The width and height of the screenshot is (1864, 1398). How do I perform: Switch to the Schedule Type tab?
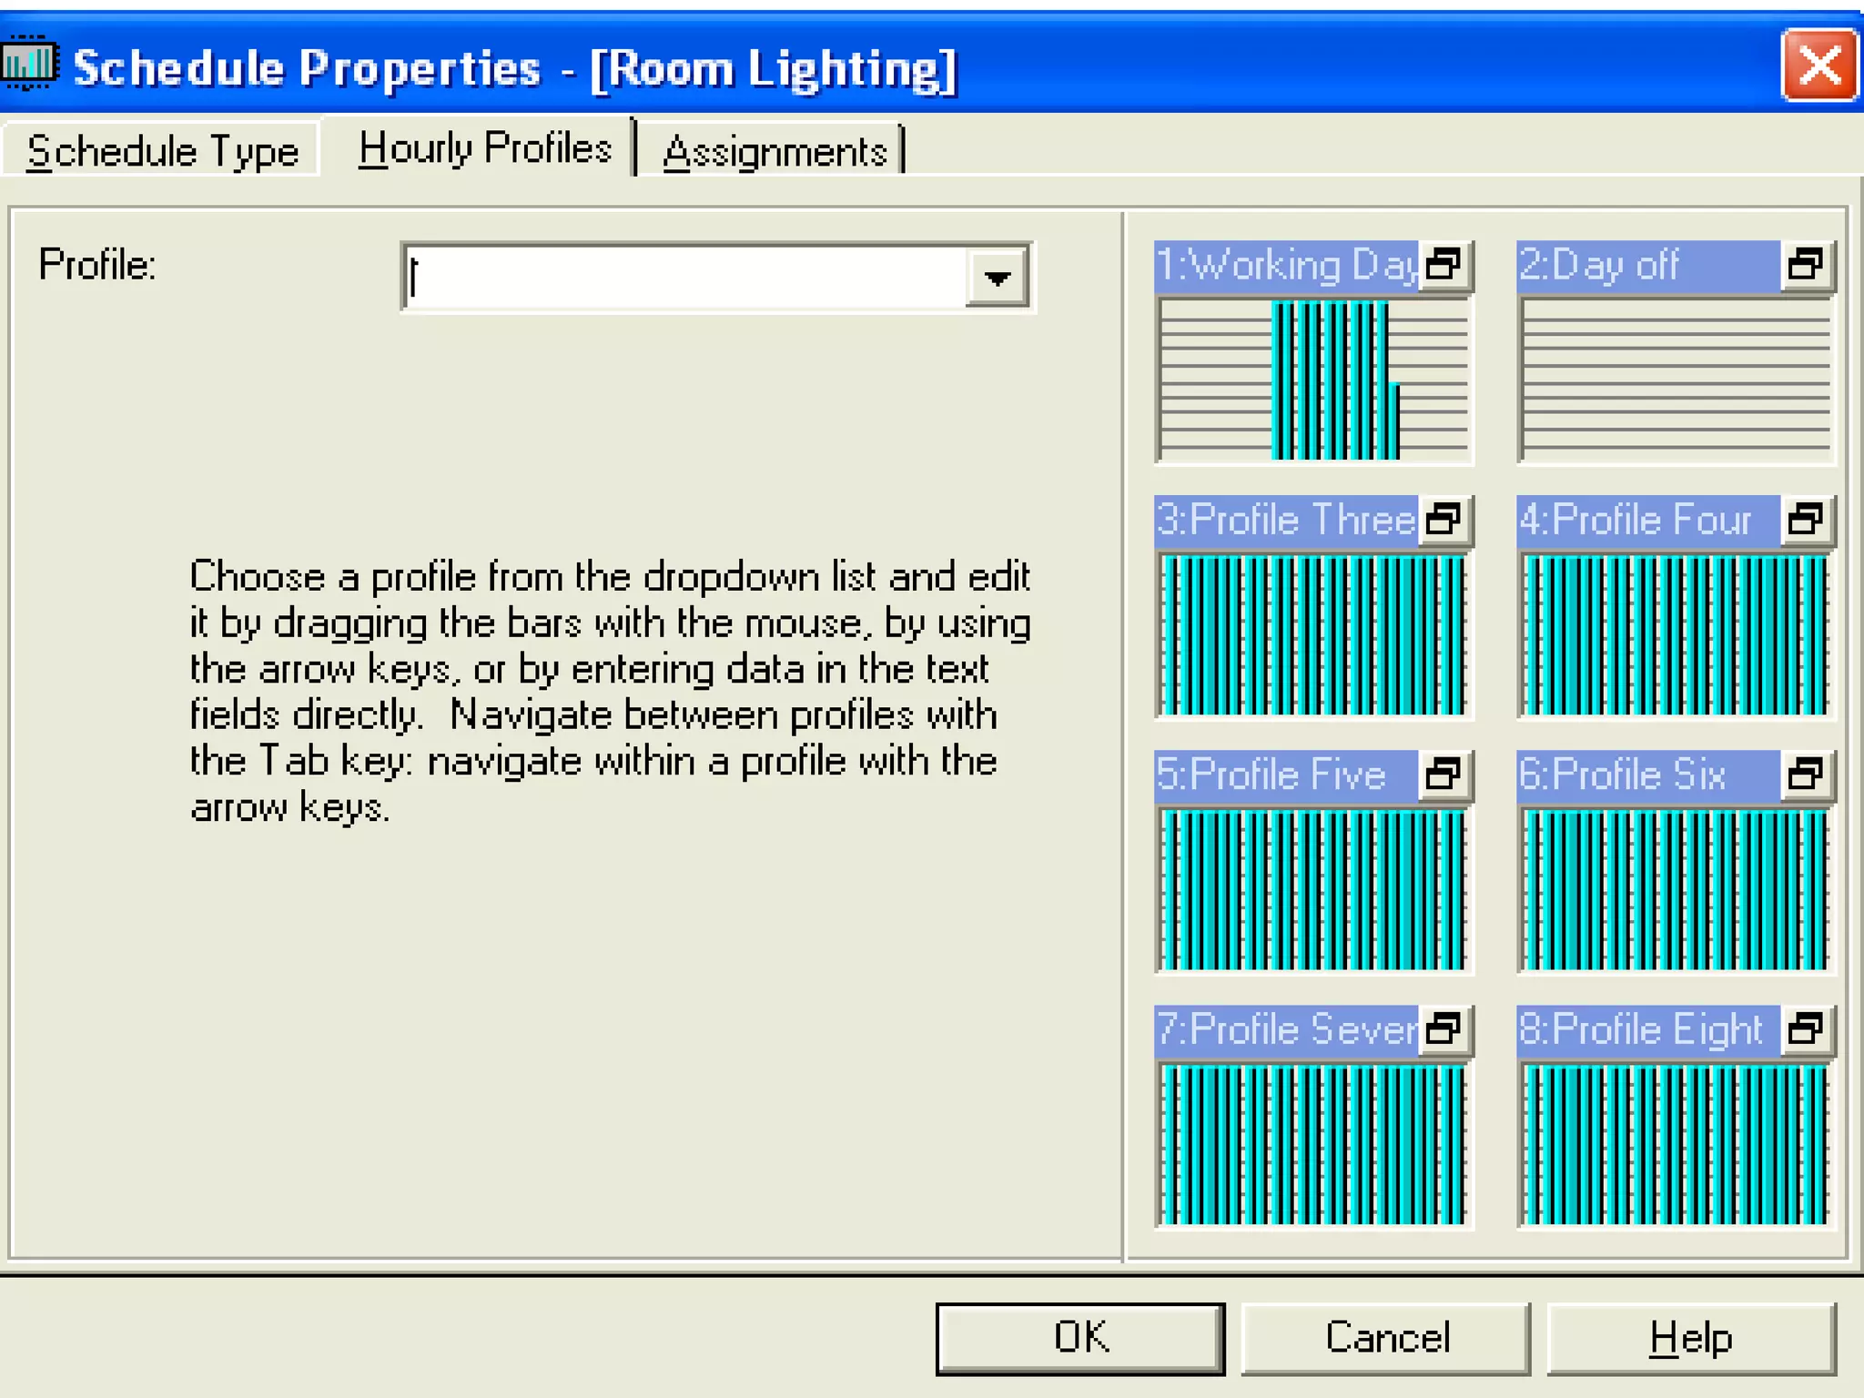(162, 151)
